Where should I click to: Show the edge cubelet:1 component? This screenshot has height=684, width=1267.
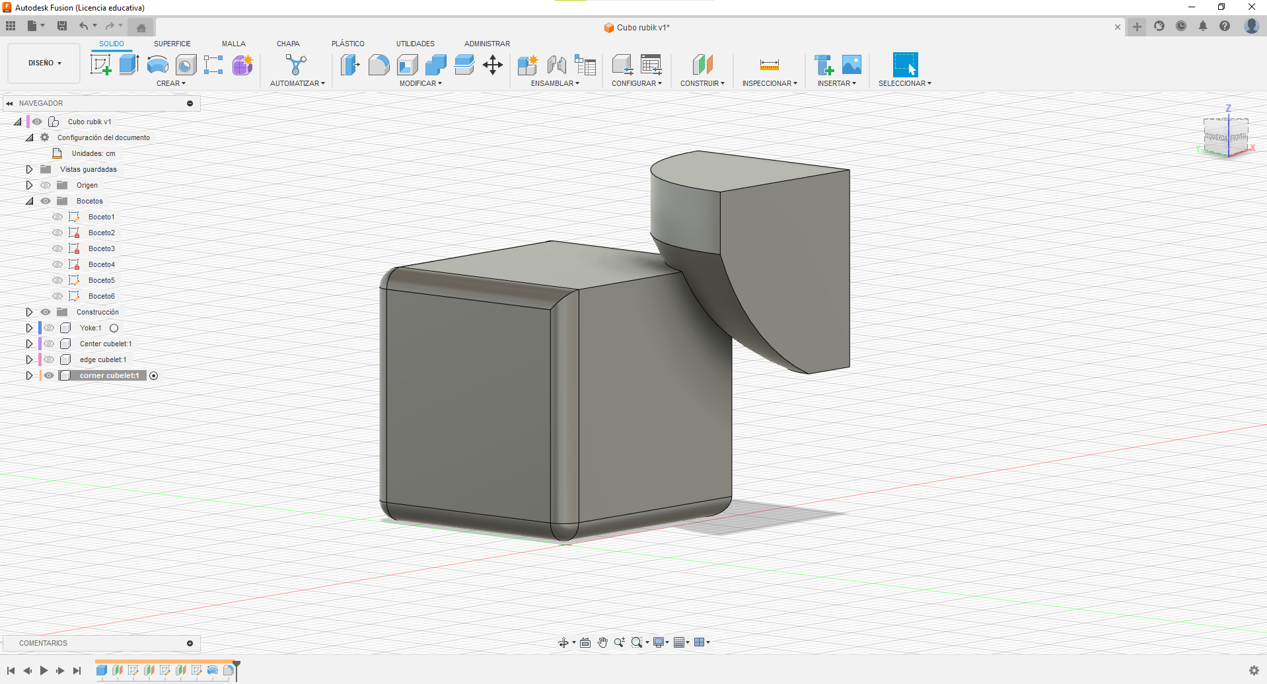[49, 360]
